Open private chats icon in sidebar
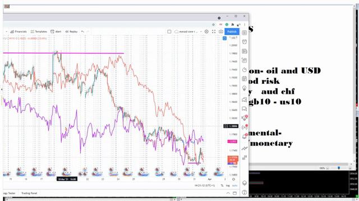This screenshot has height=201, width=359. coord(245,109)
